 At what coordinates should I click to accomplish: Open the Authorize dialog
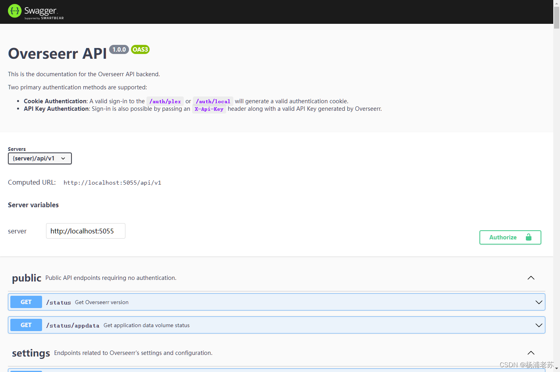click(510, 237)
